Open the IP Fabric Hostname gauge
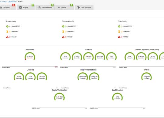 point(100,57)
